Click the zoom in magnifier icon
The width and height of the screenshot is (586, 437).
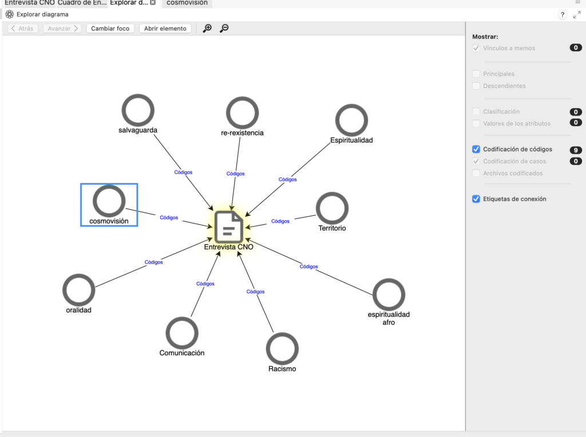click(207, 28)
